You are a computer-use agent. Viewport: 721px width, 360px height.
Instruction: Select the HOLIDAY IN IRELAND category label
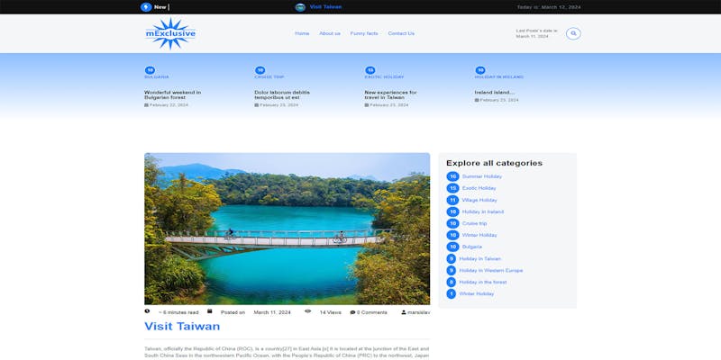[x=499, y=77]
